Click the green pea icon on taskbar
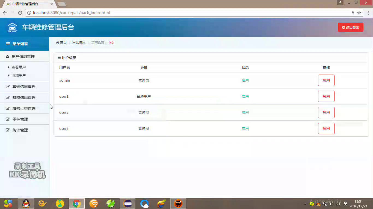Image resolution: width=373 pixels, height=209 pixels. [111, 204]
